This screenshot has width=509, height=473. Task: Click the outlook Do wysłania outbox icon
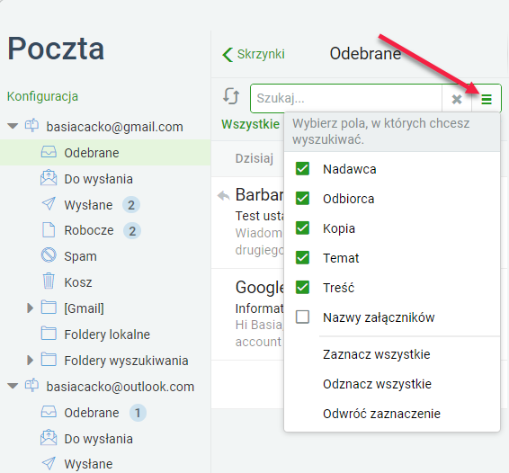click(x=49, y=438)
